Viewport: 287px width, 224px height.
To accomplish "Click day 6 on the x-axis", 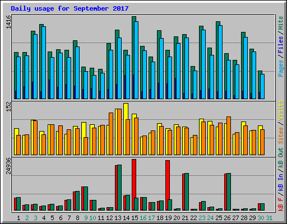I will (61, 218).
